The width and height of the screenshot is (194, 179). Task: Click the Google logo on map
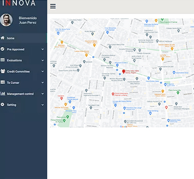pyautogui.click(x=124, y=127)
